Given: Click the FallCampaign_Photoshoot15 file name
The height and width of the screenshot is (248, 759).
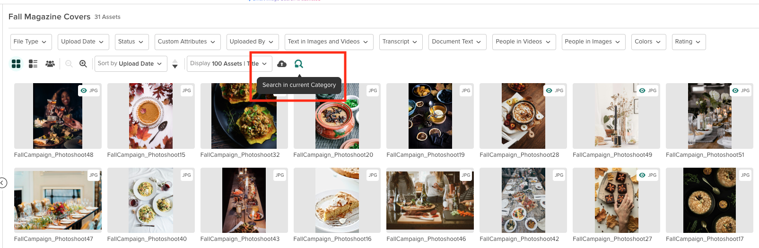Looking at the screenshot, I should pyautogui.click(x=146, y=155).
